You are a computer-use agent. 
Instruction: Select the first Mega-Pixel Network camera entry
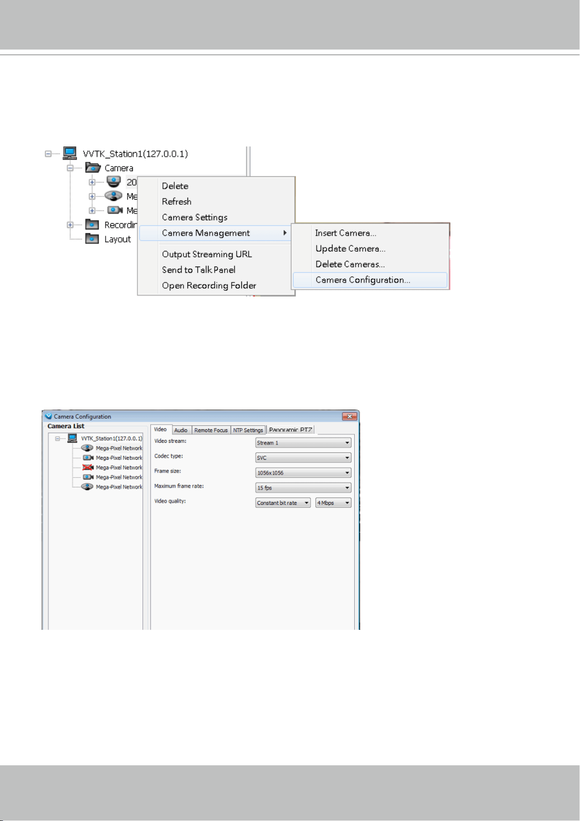tap(112, 448)
